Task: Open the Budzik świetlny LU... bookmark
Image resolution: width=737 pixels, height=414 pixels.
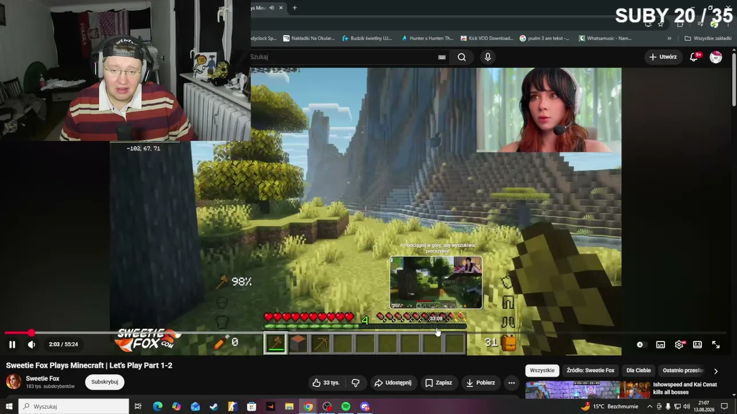Action: click(x=367, y=39)
